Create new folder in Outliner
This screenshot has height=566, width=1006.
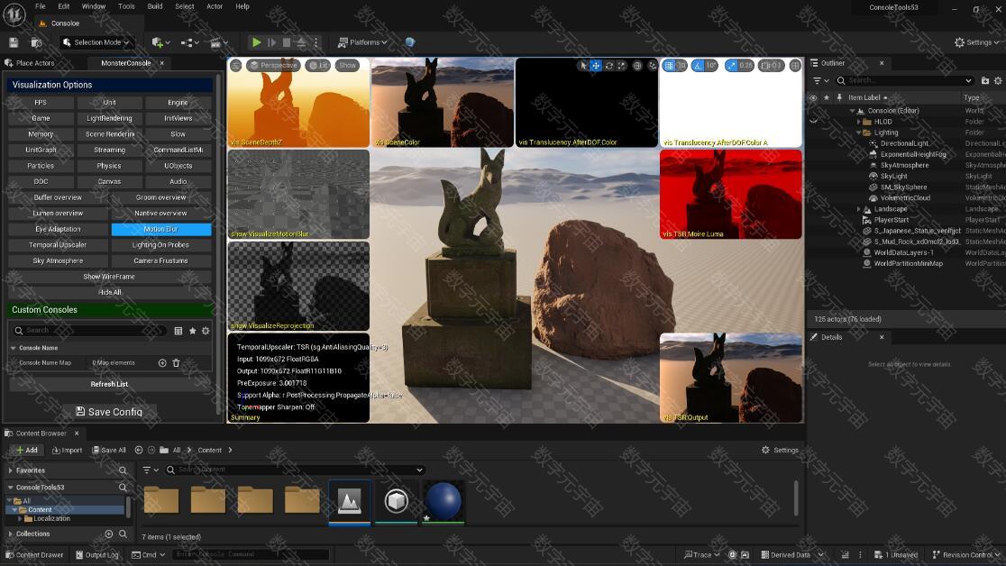tap(985, 80)
